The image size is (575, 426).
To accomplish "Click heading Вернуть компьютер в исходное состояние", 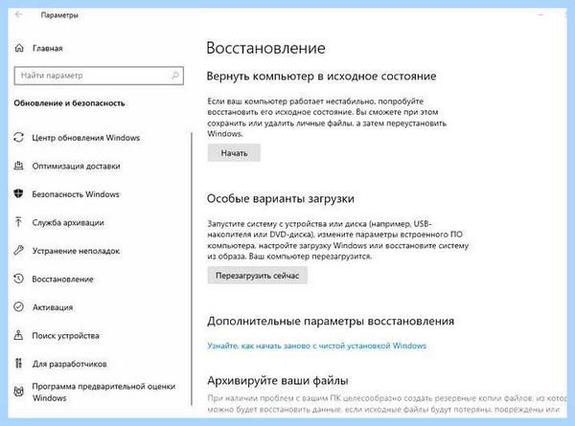I will (322, 77).
